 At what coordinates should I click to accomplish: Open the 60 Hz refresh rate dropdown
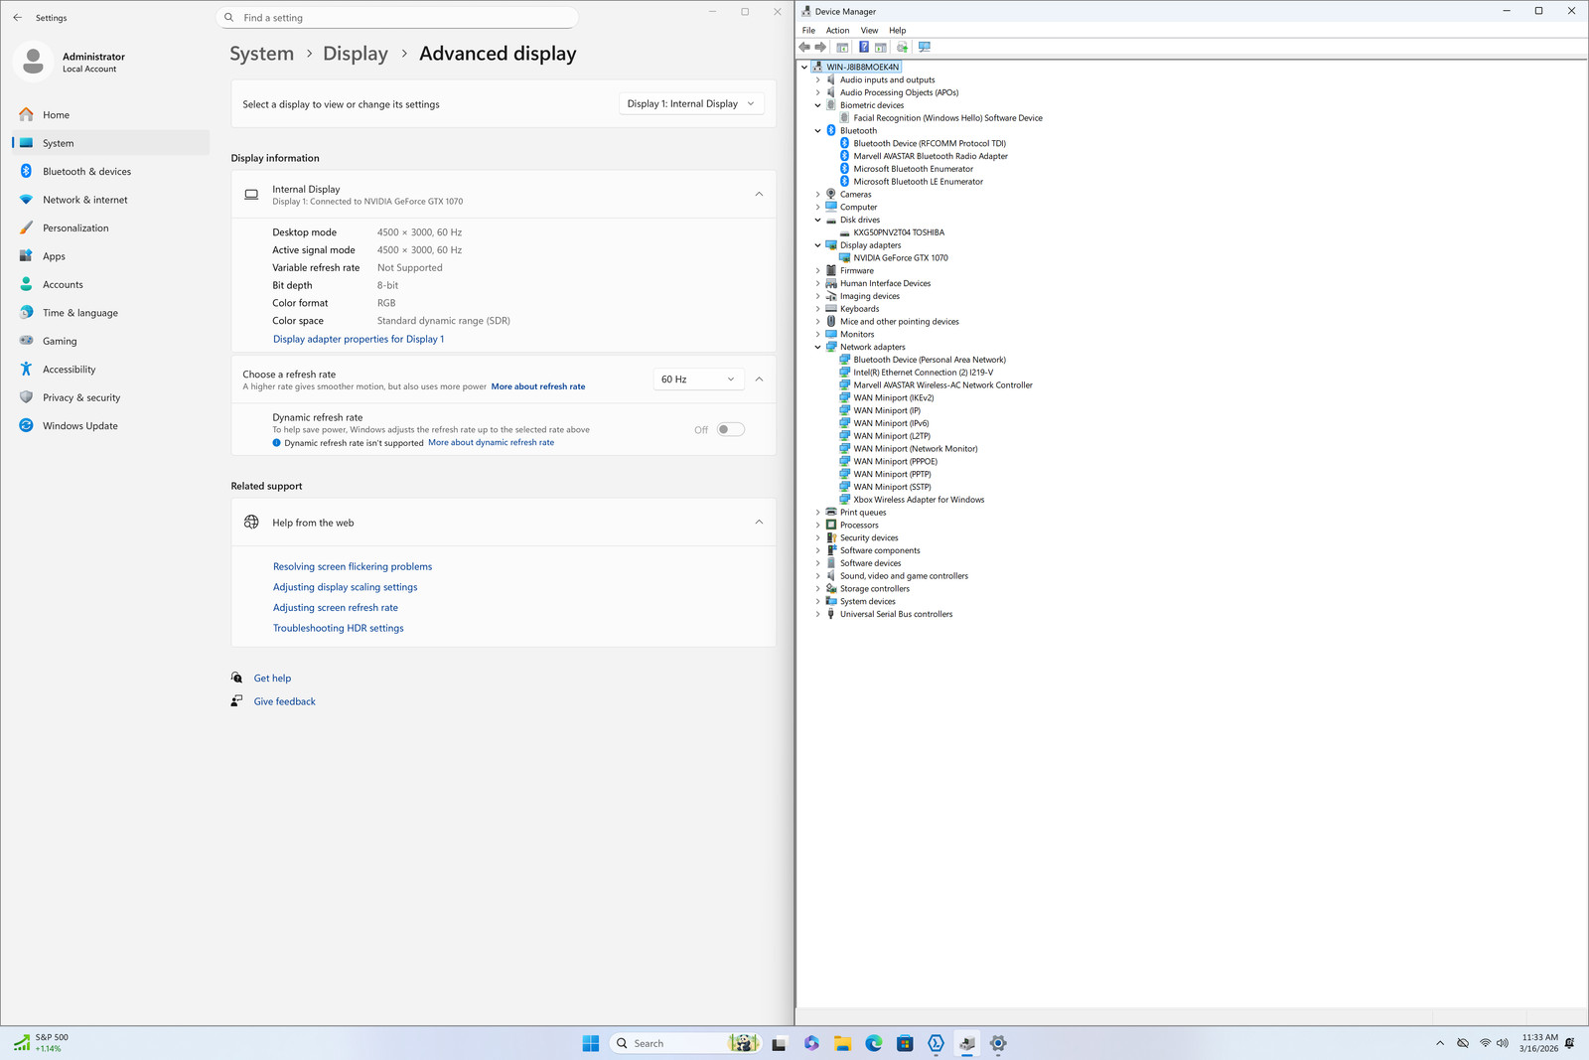tap(699, 379)
